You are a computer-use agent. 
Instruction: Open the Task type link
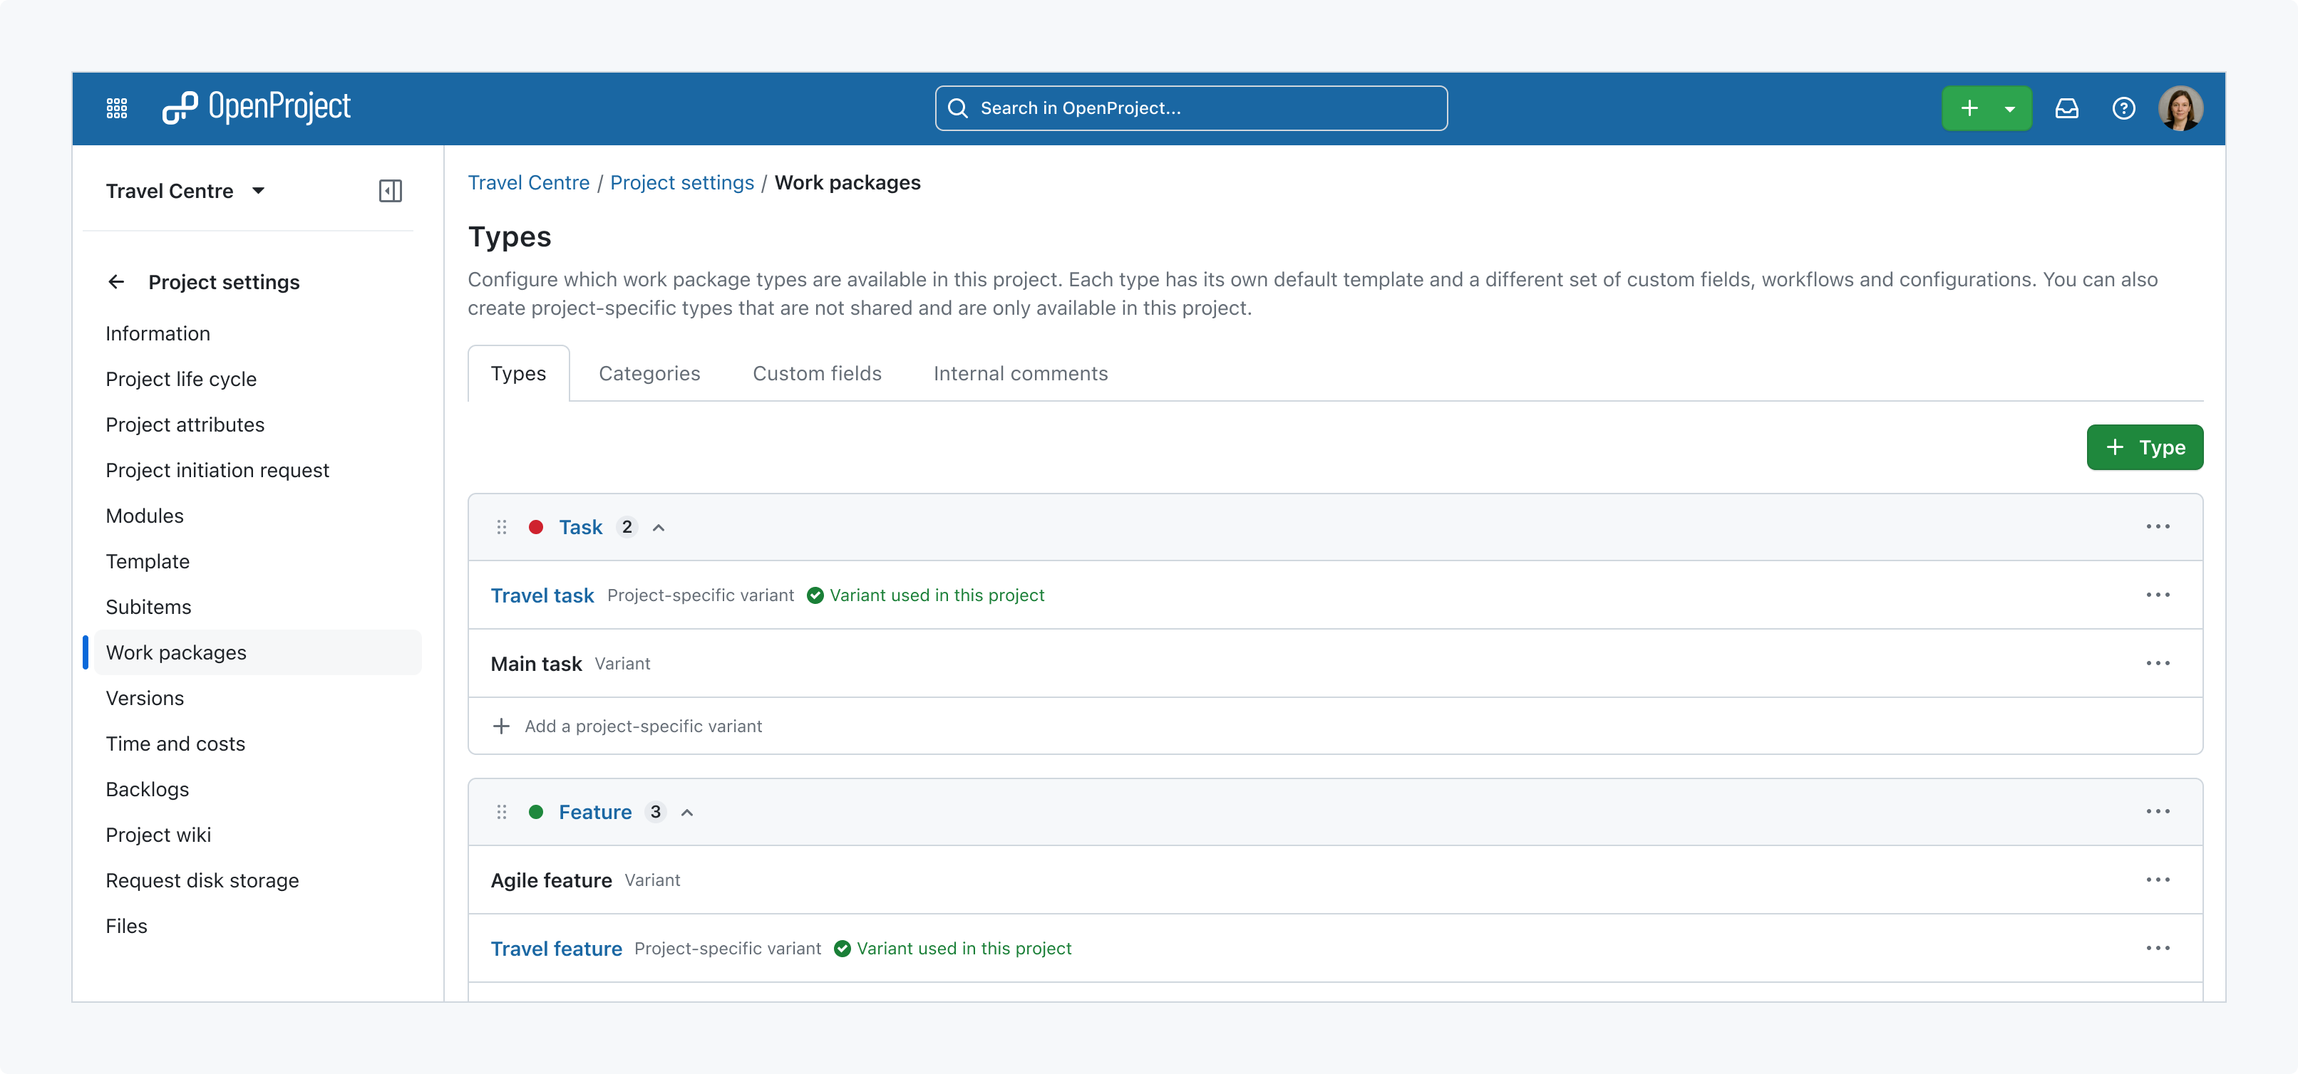pyautogui.click(x=581, y=528)
